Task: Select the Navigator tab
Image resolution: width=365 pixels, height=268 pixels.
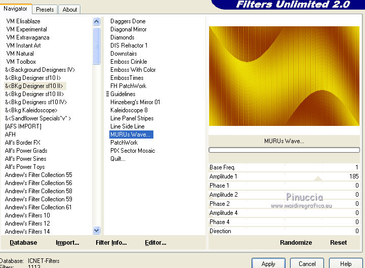Action: [x=16, y=9]
